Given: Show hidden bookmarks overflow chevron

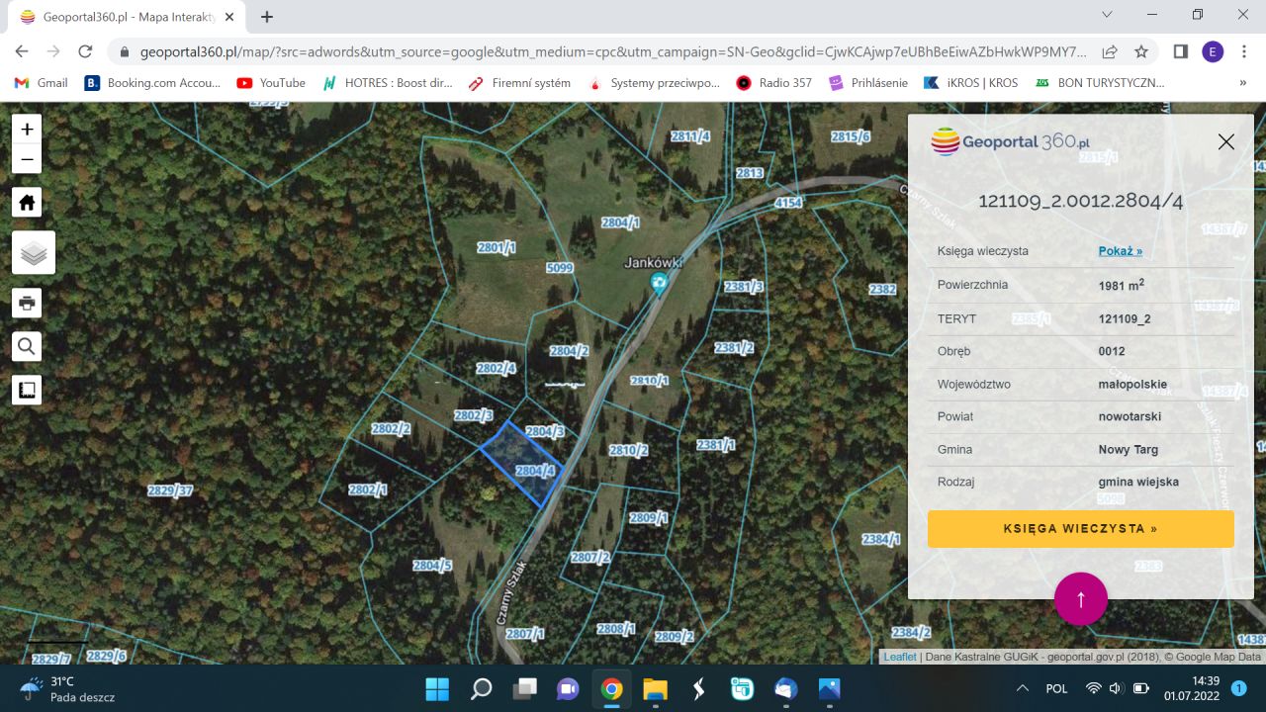Looking at the screenshot, I should pos(1243,83).
